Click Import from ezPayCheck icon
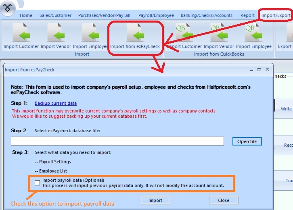Image resolution: width=293 pixels, height=210 pixels. pos(135,33)
